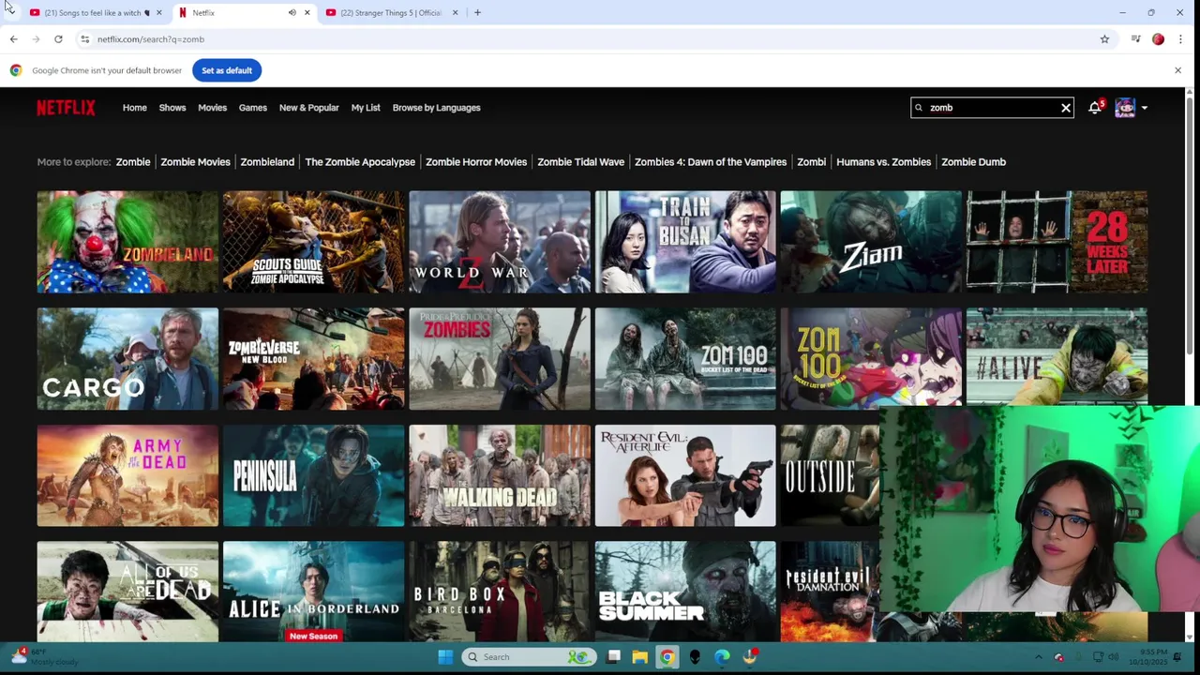The height and width of the screenshot is (675, 1200).
Task: Open the Windows Start menu
Action: pyautogui.click(x=445, y=657)
